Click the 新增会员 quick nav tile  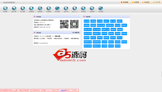[111, 42]
